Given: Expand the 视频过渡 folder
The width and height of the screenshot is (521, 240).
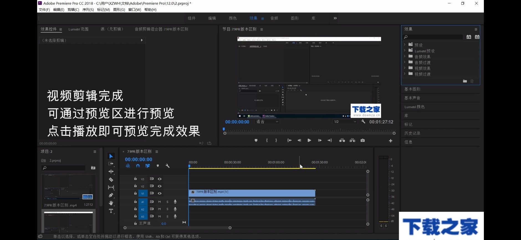Looking at the screenshot, I should tap(405, 73).
